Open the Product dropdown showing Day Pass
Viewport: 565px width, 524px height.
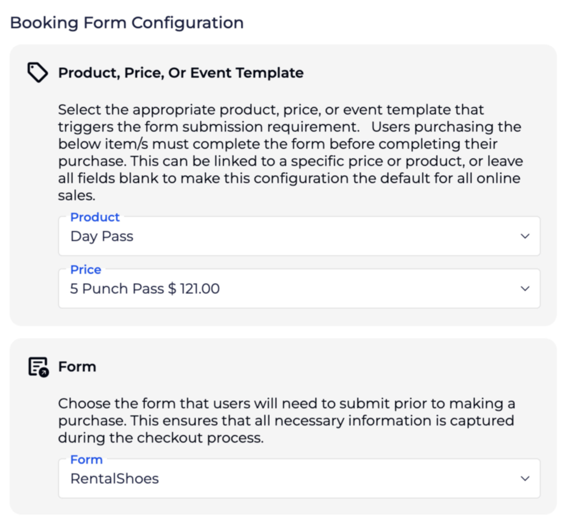pyautogui.click(x=284, y=236)
